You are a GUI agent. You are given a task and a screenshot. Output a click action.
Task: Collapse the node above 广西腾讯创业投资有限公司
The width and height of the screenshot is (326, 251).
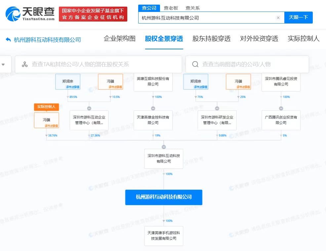[x=281, y=108]
